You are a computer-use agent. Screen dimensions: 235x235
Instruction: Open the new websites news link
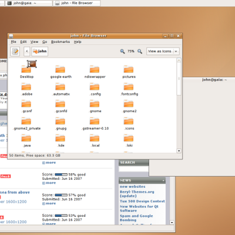pos(133,187)
